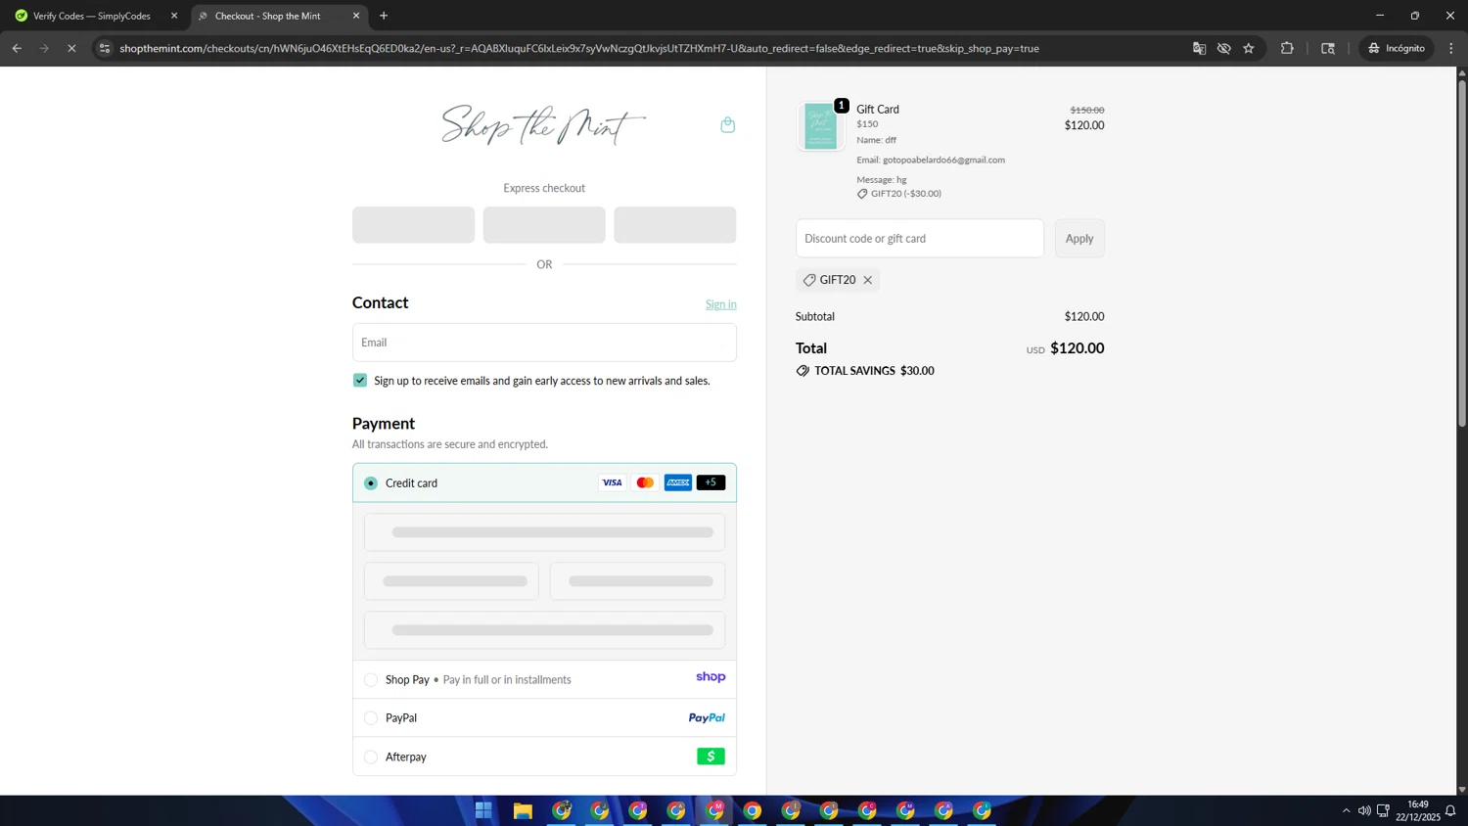Click the Mastercard logo
1468x826 pixels.
pyautogui.click(x=645, y=482)
